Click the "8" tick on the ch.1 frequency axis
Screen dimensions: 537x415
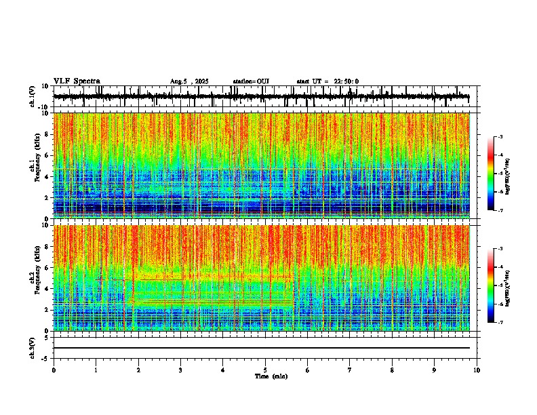pos(47,134)
